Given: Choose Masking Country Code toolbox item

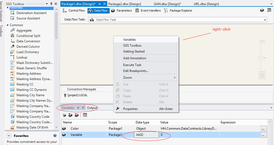Looking at the screenshot, I should 33,117.
